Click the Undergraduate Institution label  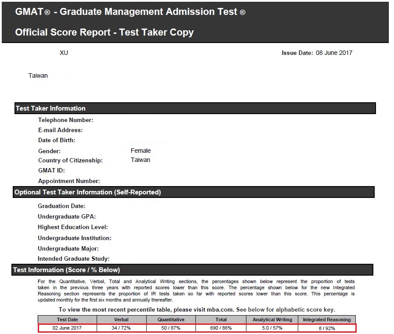[75, 238]
